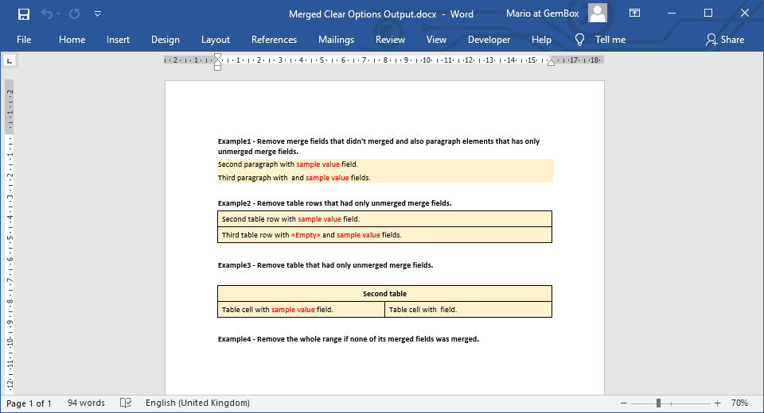Select the References ribbon tab
The image size is (764, 413).
[x=274, y=40]
